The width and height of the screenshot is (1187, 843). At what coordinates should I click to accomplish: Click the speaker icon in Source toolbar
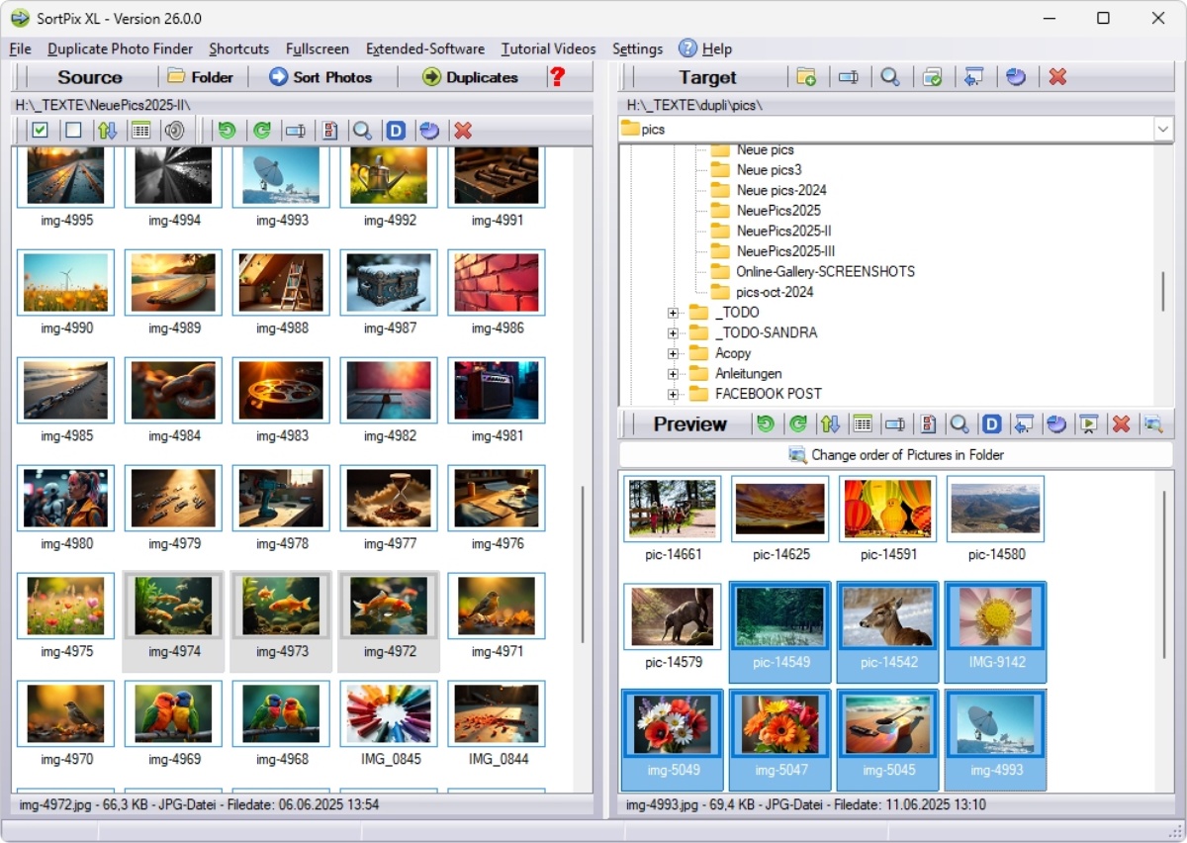coord(174,130)
